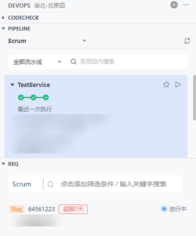Click the 点击添加筛选条件 search field
Viewport: 196px width, 236px height.
click(x=113, y=184)
